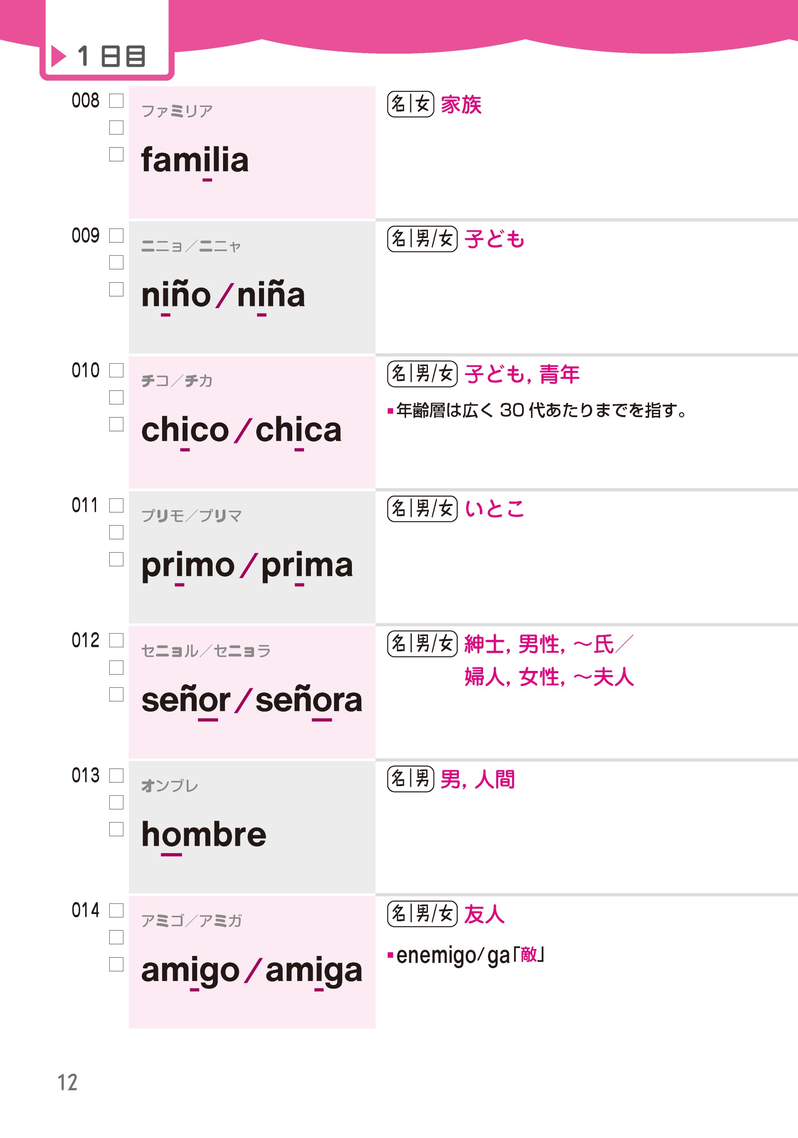This screenshot has height=1138, width=798.
Task: Click the 名|男 tag next to 男, 人間
Action: point(411,779)
